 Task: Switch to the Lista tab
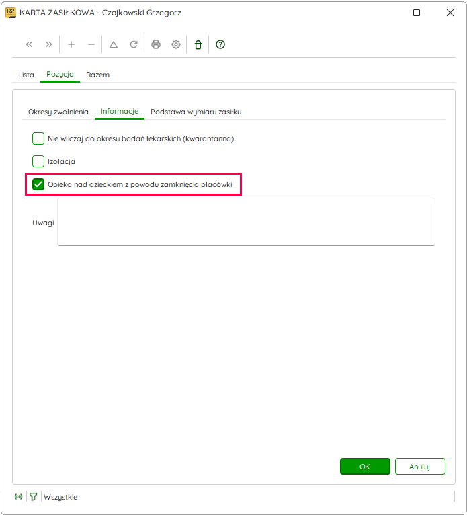pyautogui.click(x=26, y=75)
